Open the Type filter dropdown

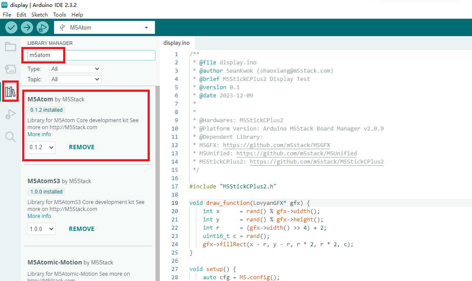(x=75, y=69)
